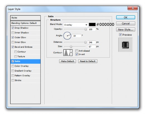Uncheck the Drop Shadow checkbox
The height and width of the screenshot is (114, 145).
point(13,28)
